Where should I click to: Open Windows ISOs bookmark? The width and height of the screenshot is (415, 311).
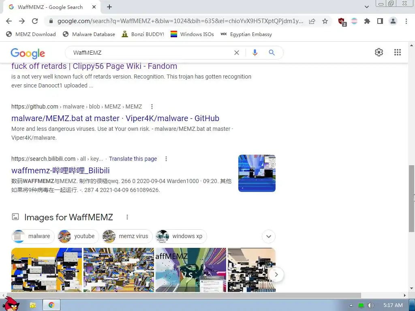[x=192, y=34]
